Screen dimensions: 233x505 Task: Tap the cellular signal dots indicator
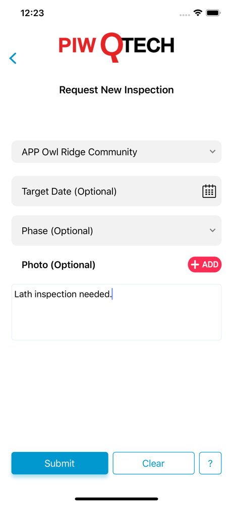coord(185,15)
